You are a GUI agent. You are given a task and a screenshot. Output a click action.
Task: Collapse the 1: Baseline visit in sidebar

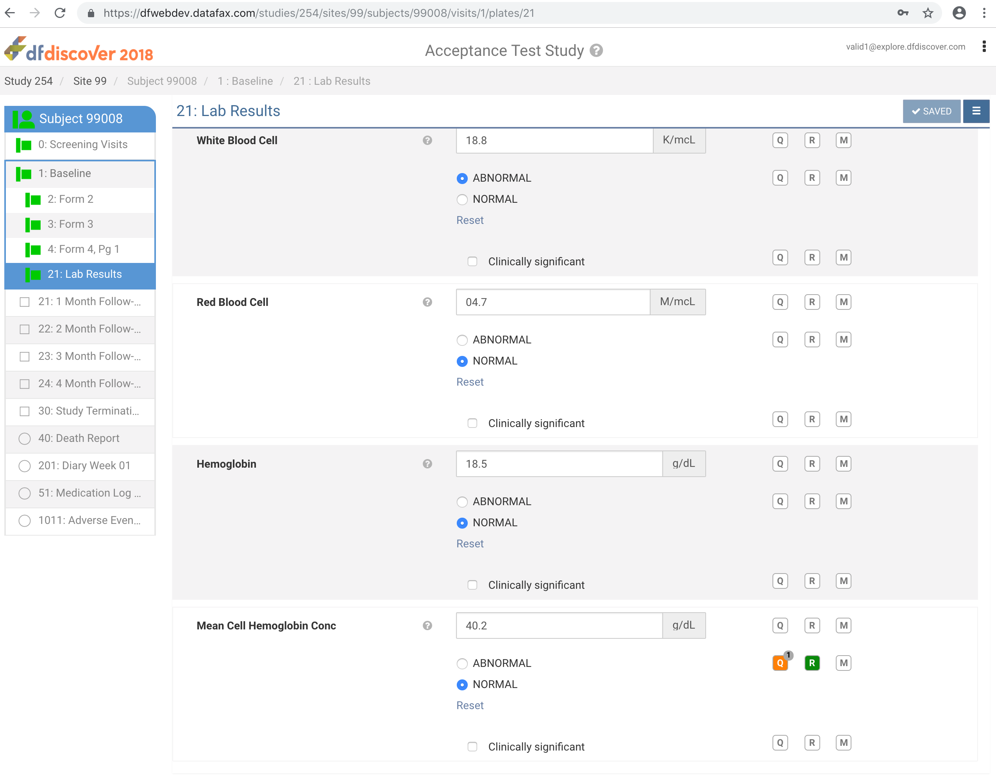tap(64, 173)
